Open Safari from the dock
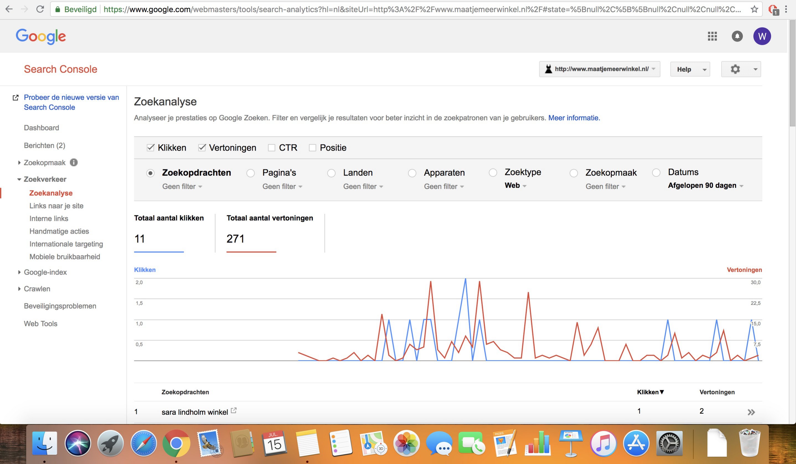The height and width of the screenshot is (464, 796). [143, 443]
